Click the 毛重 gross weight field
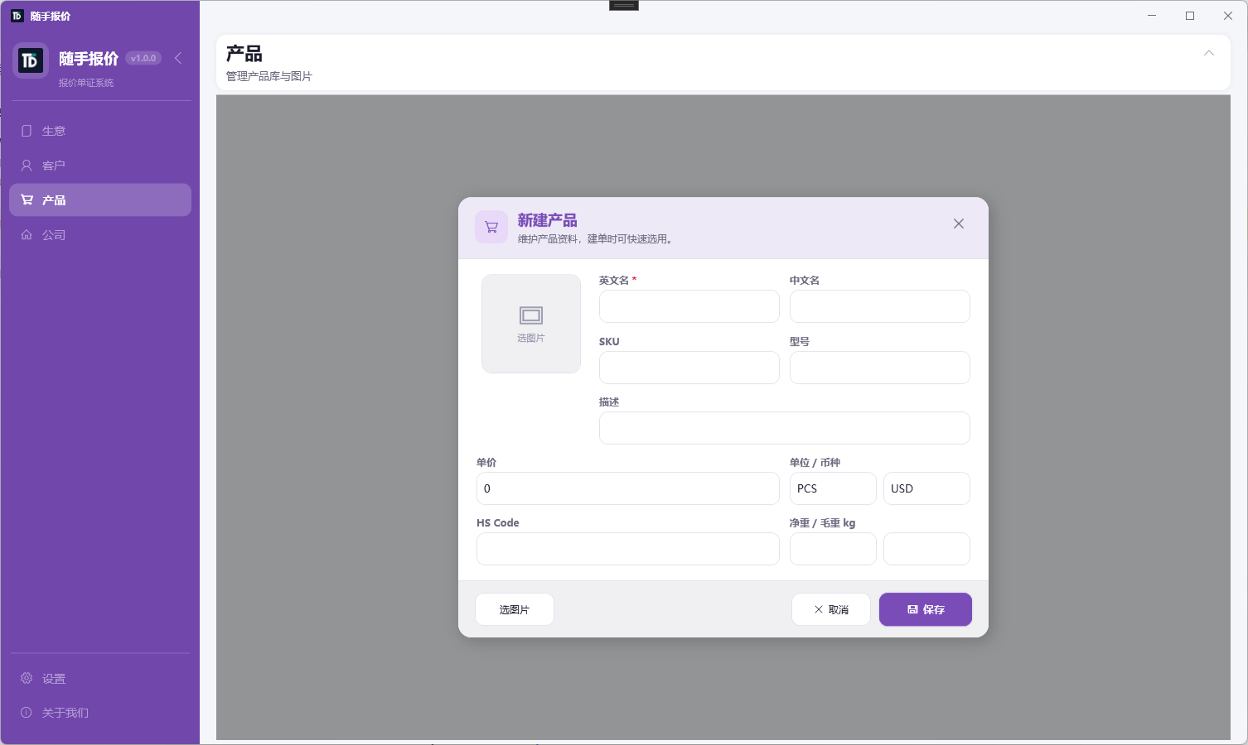Image resolution: width=1248 pixels, height=745 pixels. [926, 549]
